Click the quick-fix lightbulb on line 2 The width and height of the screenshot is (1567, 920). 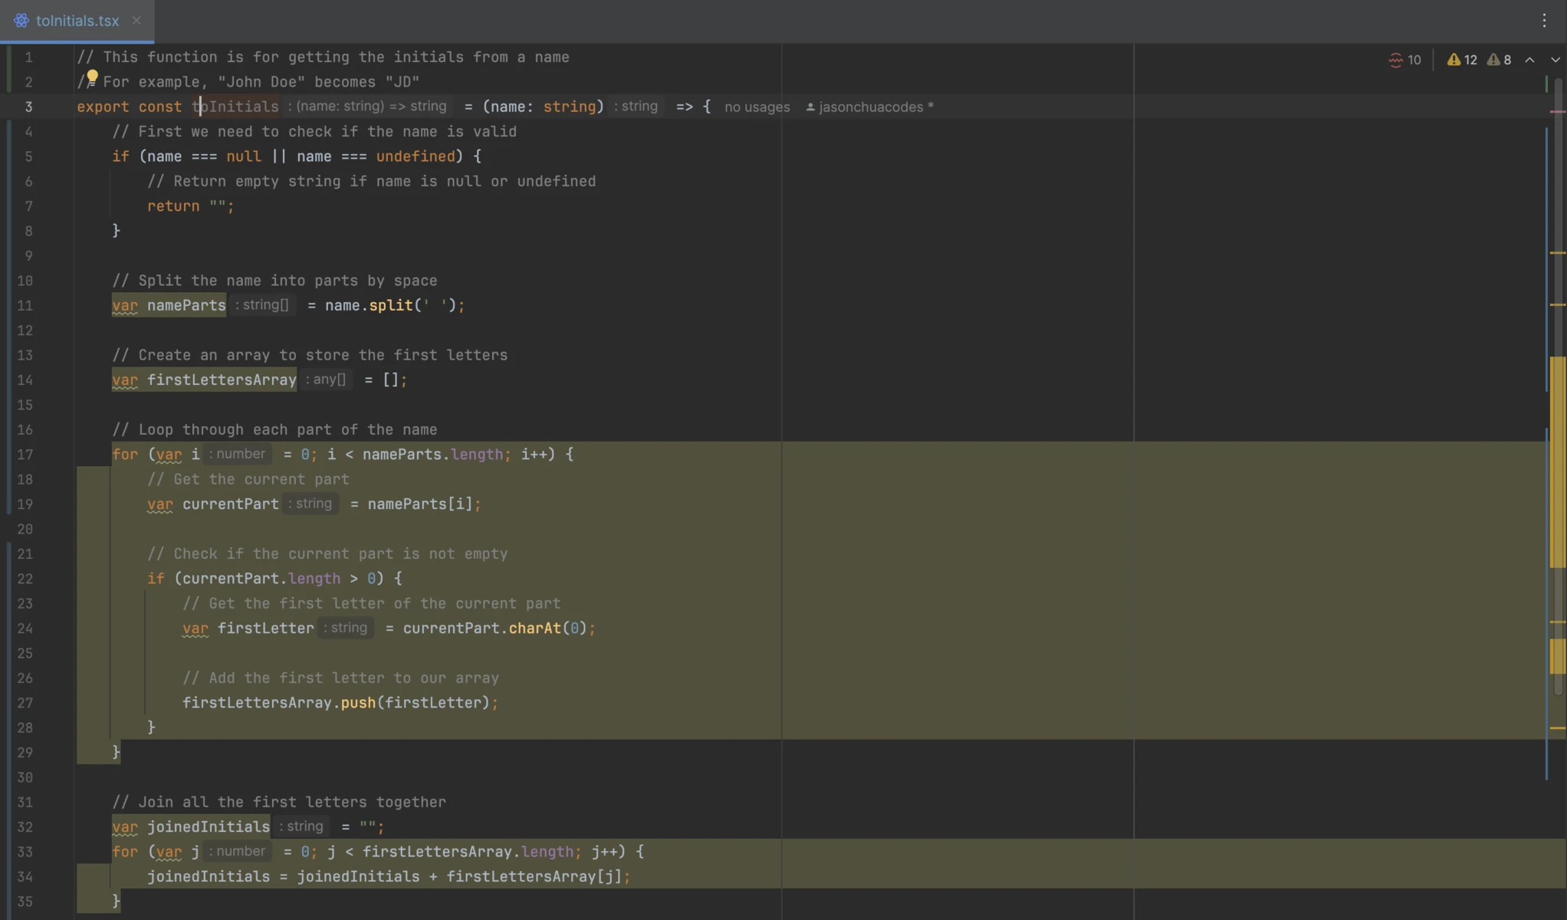click(92, 77)
